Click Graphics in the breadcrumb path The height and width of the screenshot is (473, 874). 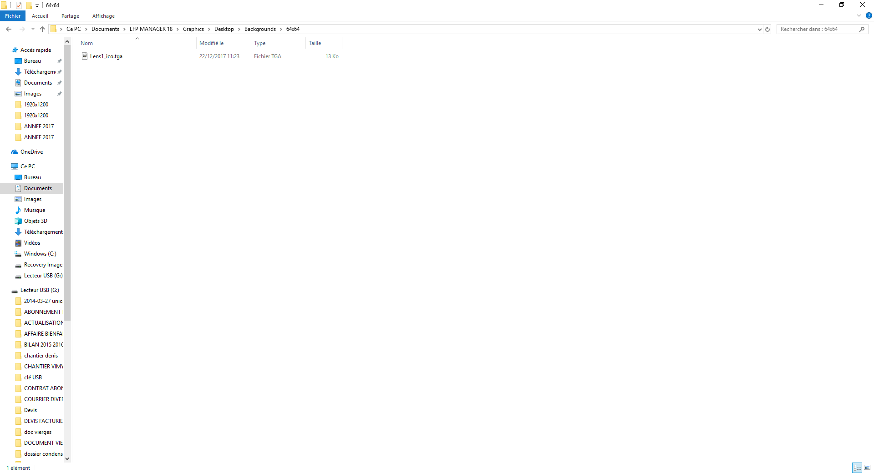click(193, 29)
